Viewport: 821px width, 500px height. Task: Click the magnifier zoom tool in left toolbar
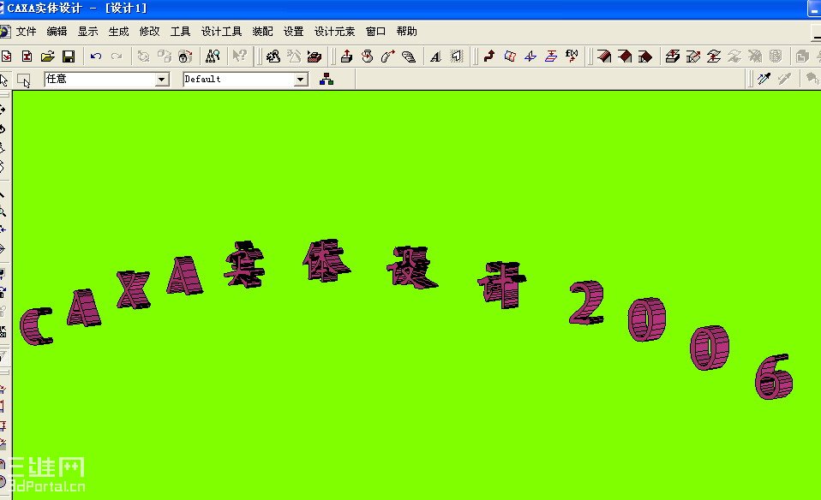3,211
